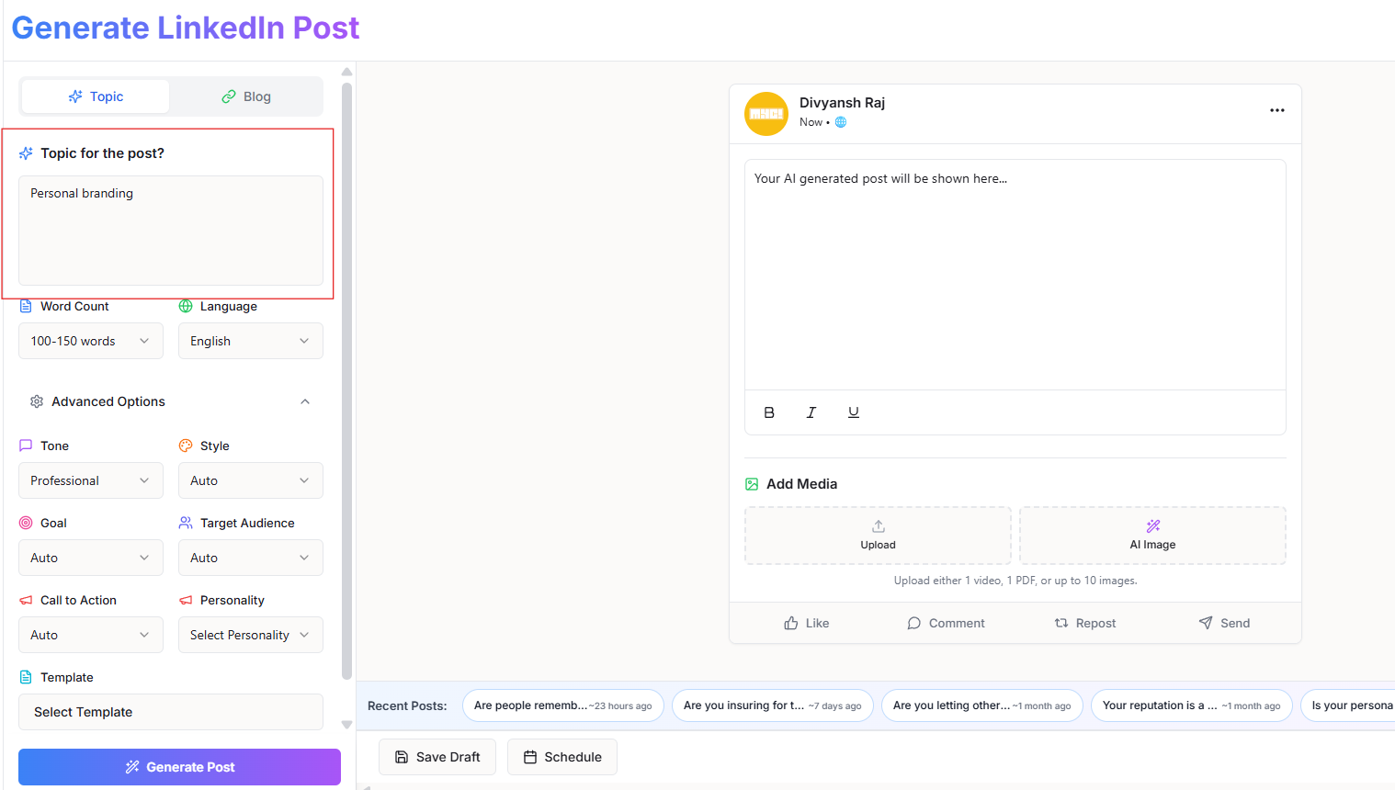Screen dimensions: 1395x790
Task: Click the topic text area containing Personal branding
Action: pyautogui.click(x=171, y=231)
